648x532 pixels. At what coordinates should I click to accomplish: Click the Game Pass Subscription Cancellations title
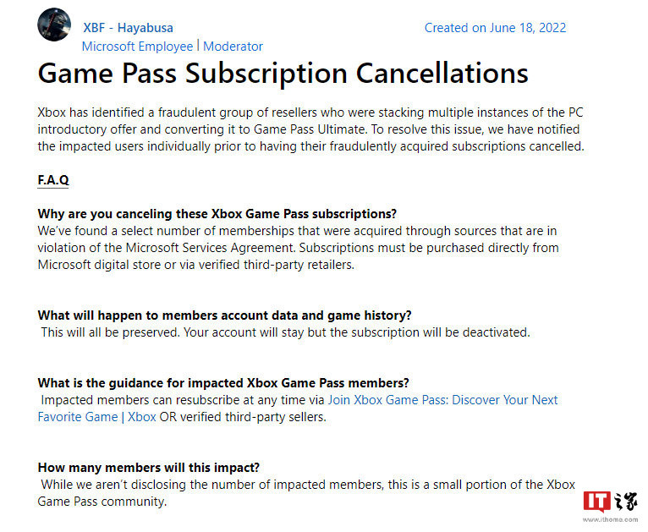pos(283,73)
